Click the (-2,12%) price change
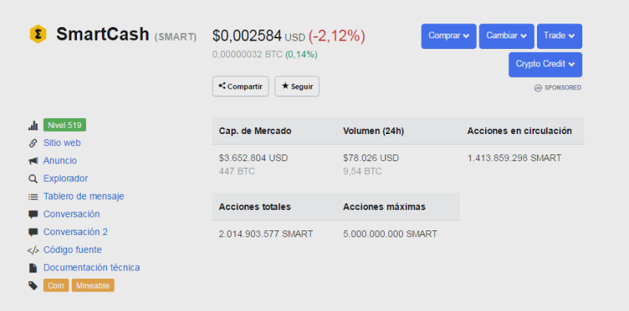Image resolution: width=629 pixels, height=311 pixels. 337,36
